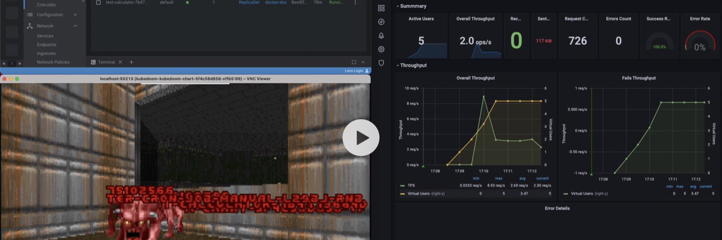Click the 117 KiB Sent value
The image size is (722, 240).
point(544,41)
